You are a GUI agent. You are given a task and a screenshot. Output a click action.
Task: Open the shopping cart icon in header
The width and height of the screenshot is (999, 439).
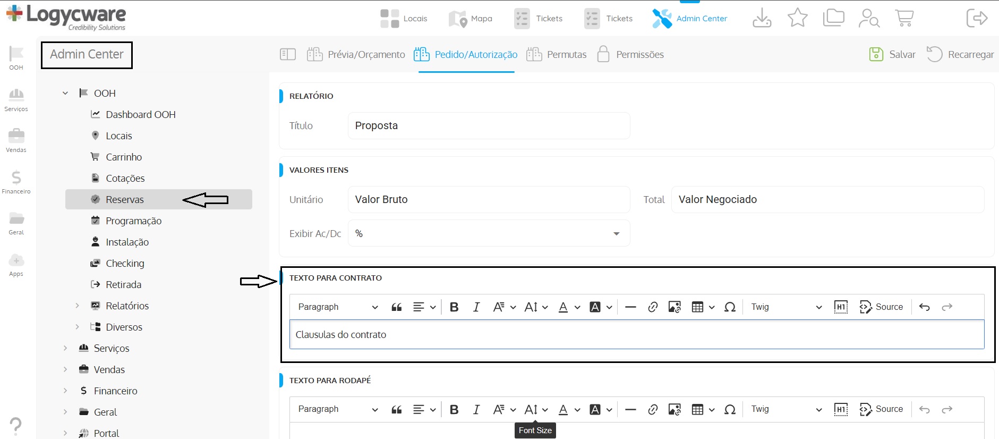[904, 18]
